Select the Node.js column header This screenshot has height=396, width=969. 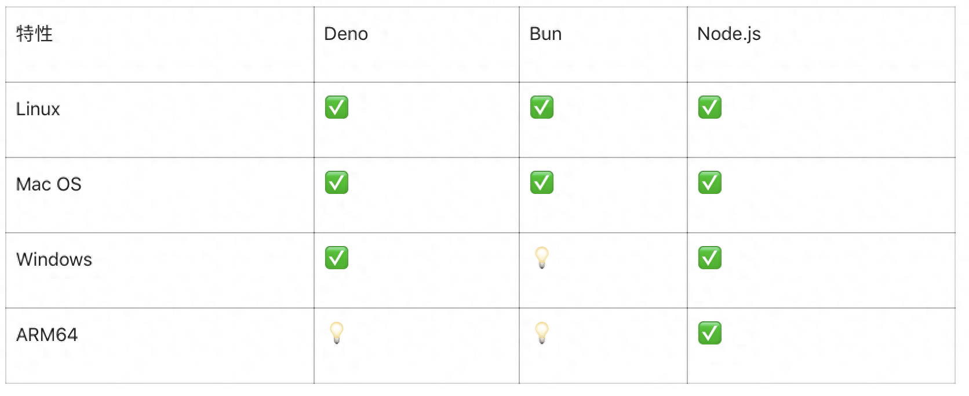728,34
